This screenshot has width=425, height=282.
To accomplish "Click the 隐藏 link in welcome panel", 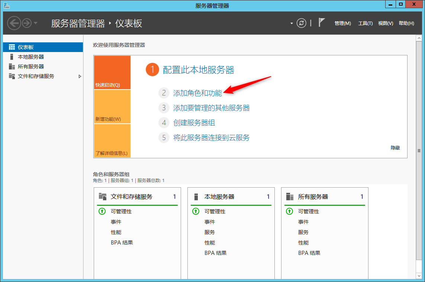I will tap(395, 148).
